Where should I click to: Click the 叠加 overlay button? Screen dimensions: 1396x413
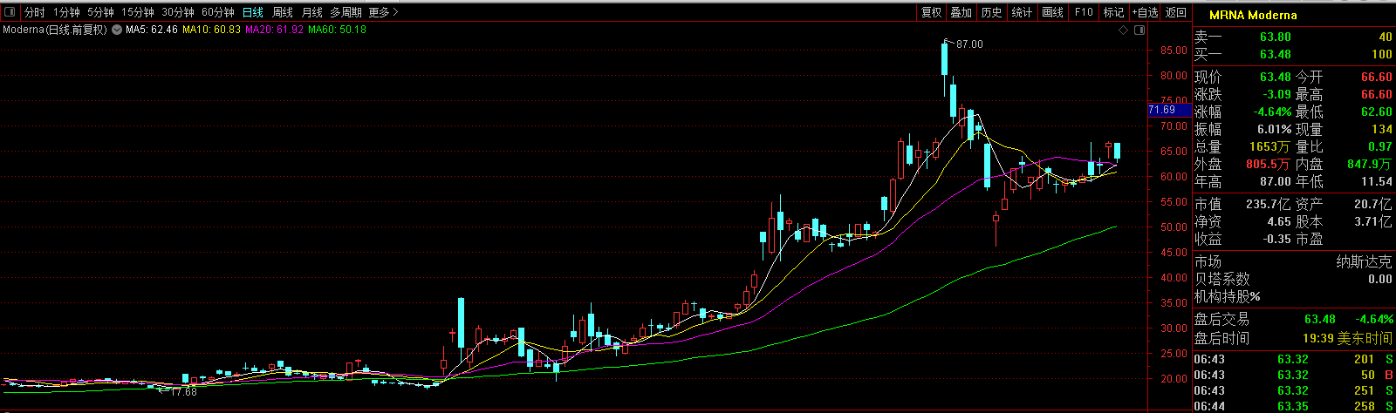961,12
